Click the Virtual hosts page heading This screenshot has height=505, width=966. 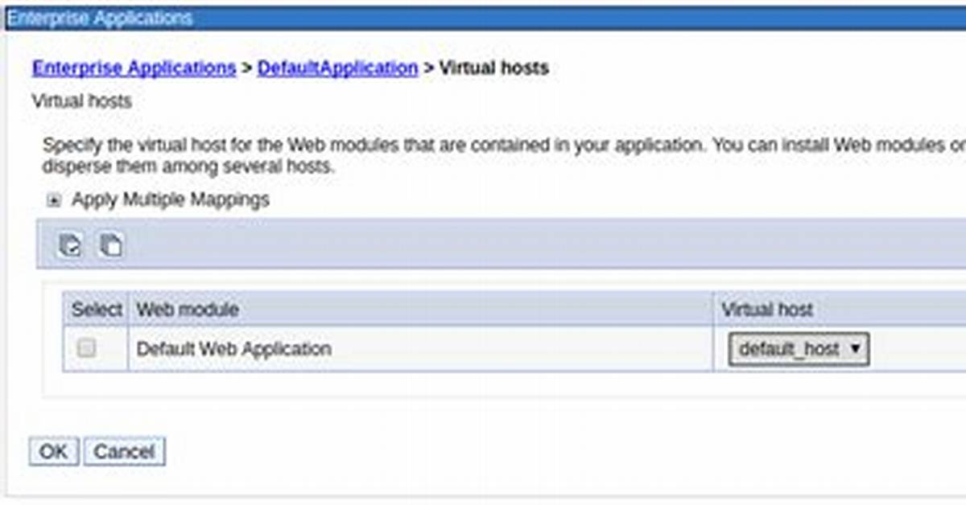tap(81, 102)
